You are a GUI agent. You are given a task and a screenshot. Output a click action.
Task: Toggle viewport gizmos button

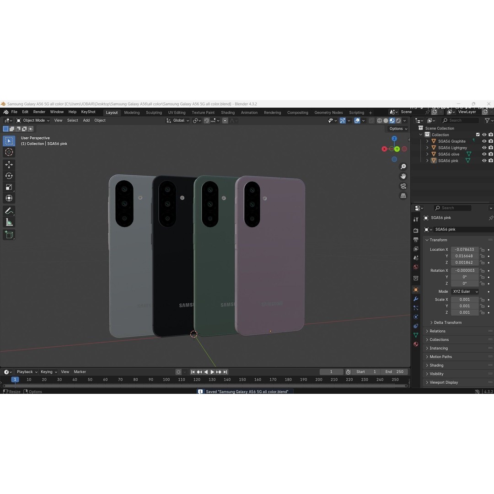pos(343,121)
